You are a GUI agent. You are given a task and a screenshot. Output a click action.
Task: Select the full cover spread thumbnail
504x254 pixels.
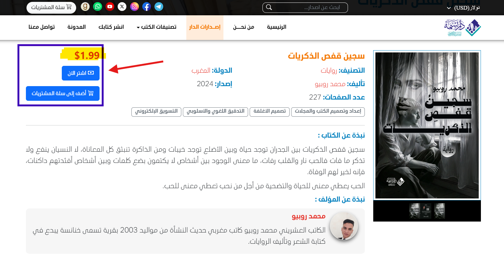pos(420,211)
